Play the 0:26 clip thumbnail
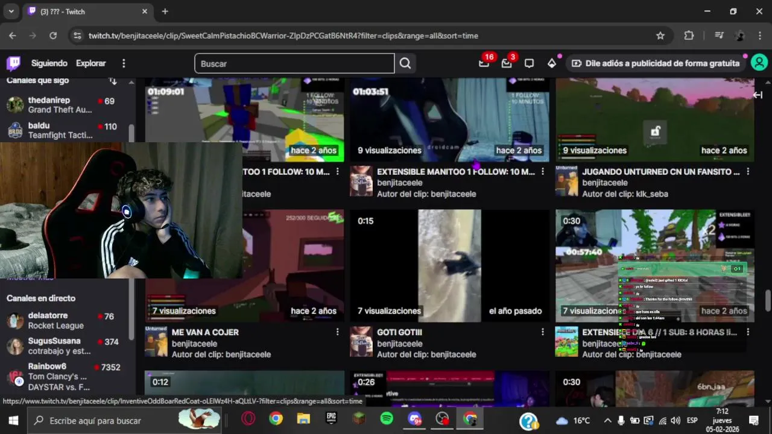This screenshot has width=772, height=434. point(449,389)
